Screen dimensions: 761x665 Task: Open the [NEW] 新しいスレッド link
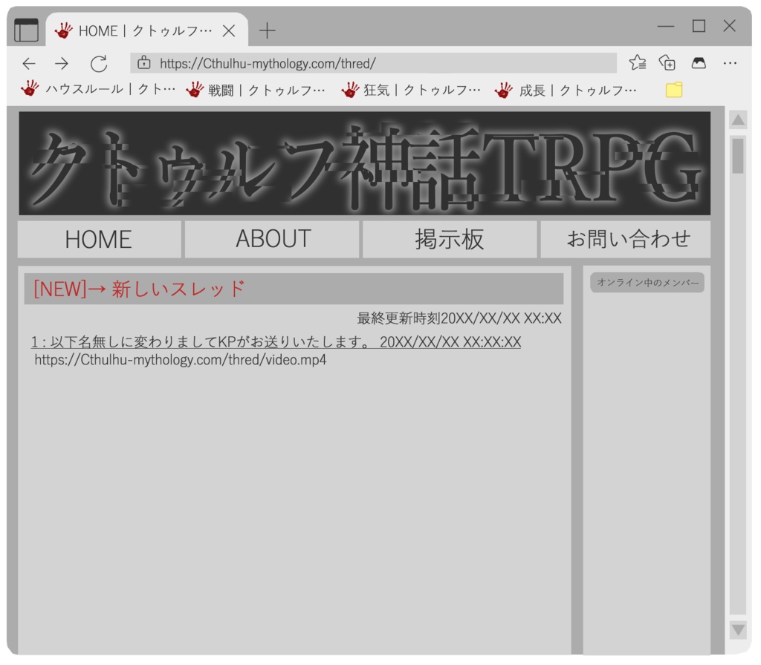click(136, 288)
